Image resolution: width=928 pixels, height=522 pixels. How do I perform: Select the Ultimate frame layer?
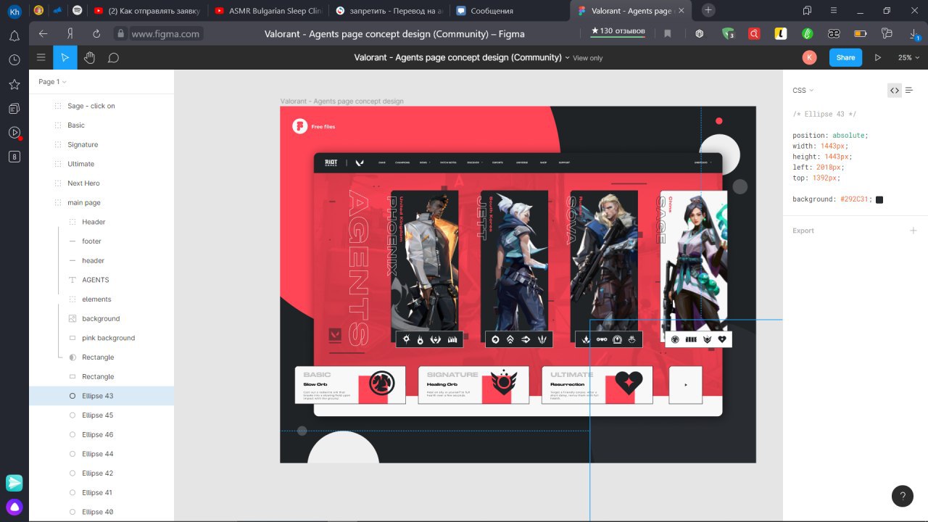pyautogui.click(x=101, y=164)
